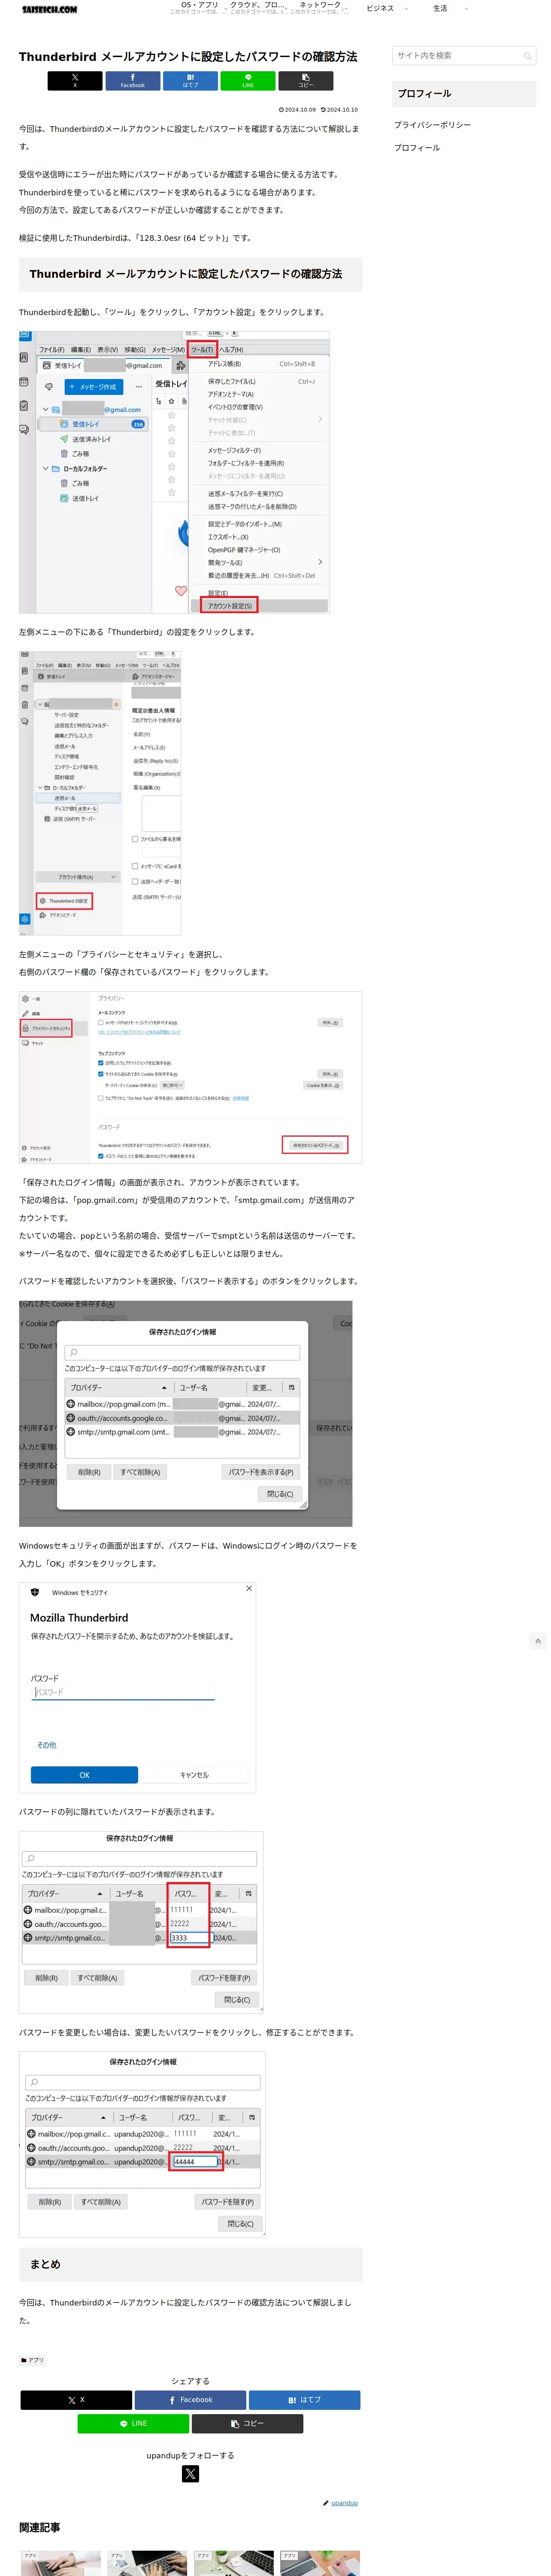Click the コピー button under シェアする
551x2576 pixels.
coord(247,2423)
